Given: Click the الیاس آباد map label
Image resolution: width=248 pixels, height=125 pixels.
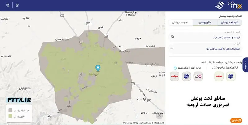Looking at the screenshot, I should click(x=150, y=46).
